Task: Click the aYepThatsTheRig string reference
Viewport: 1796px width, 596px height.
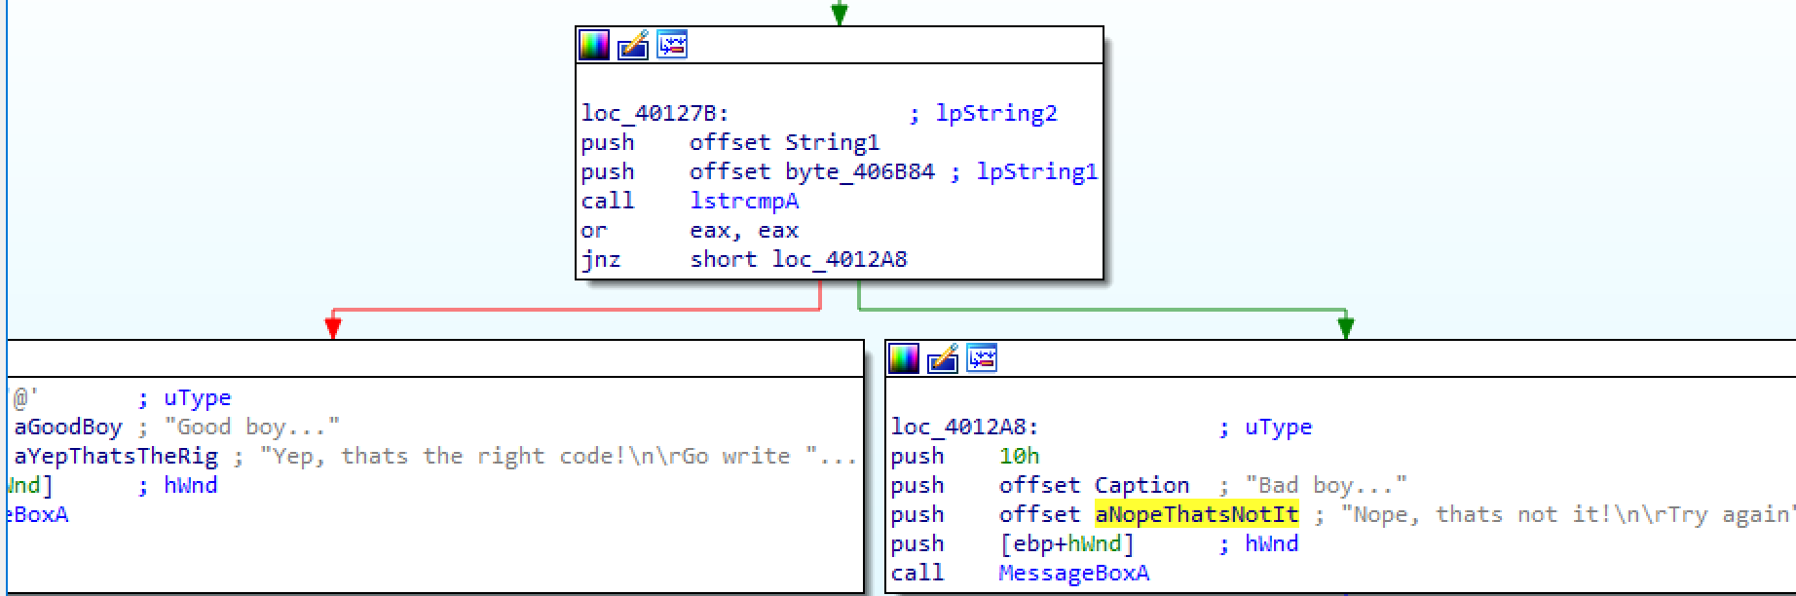Action: coord(116,456)
